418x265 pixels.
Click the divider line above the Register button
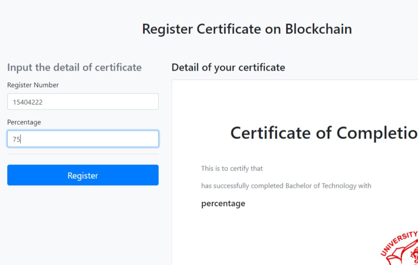click(83, 154)
